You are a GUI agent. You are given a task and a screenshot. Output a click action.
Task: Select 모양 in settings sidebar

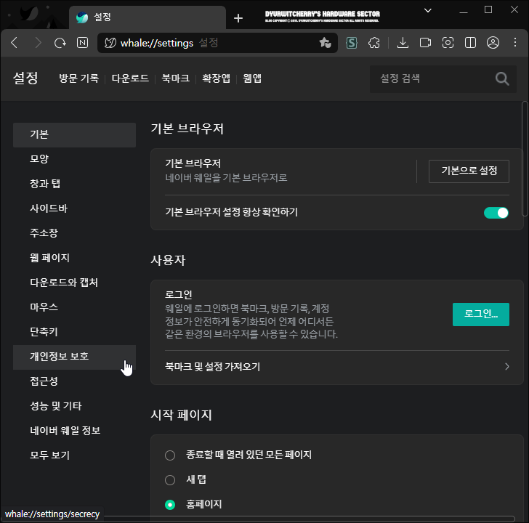tap(74, 159)
